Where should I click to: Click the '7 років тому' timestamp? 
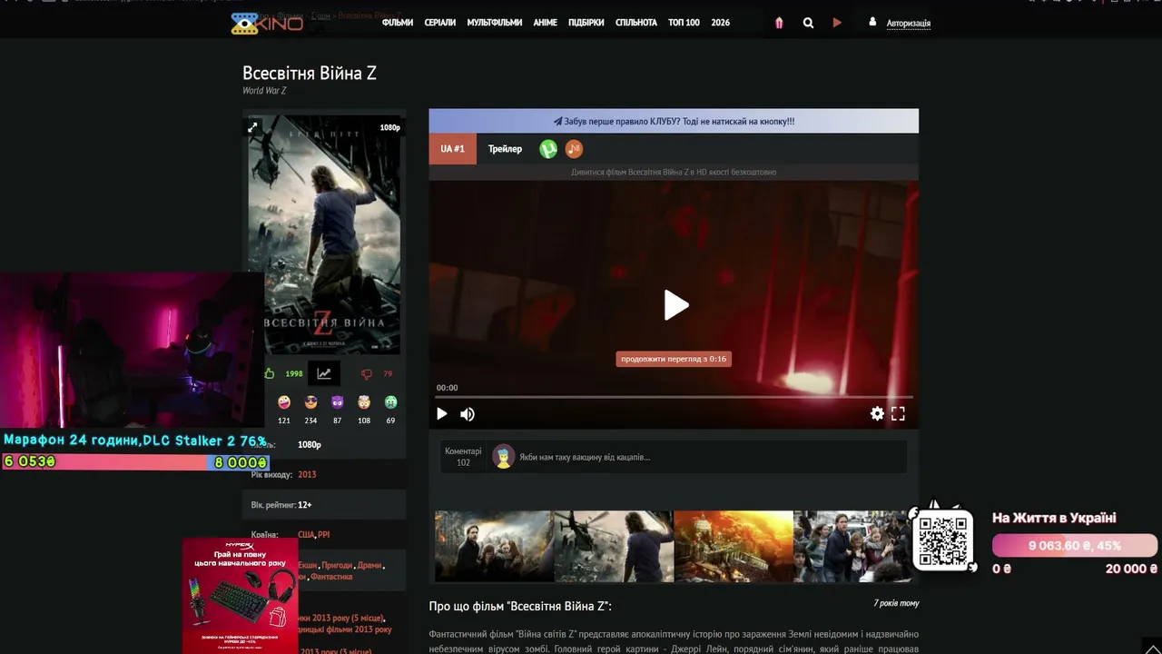click(x=896, y=603)
